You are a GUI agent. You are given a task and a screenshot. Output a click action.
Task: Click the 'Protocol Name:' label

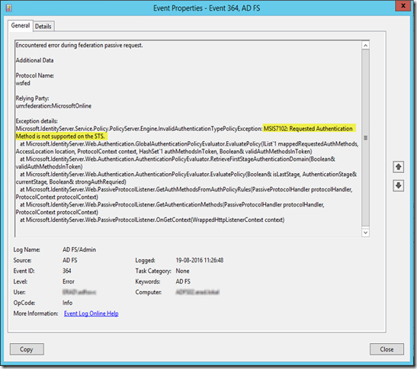point(35,75)
